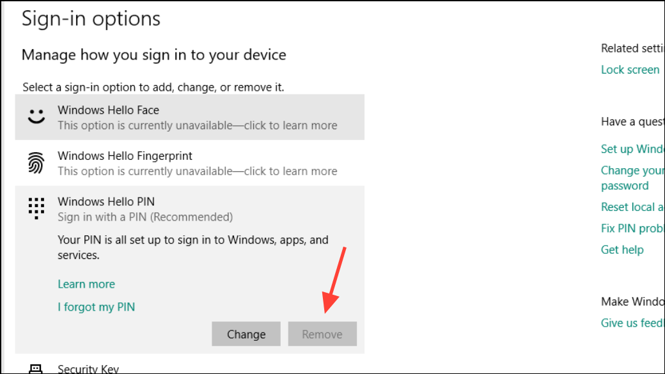Click the I forgot my PIN link
Screen dimensions: 665x374
point(97,307)
